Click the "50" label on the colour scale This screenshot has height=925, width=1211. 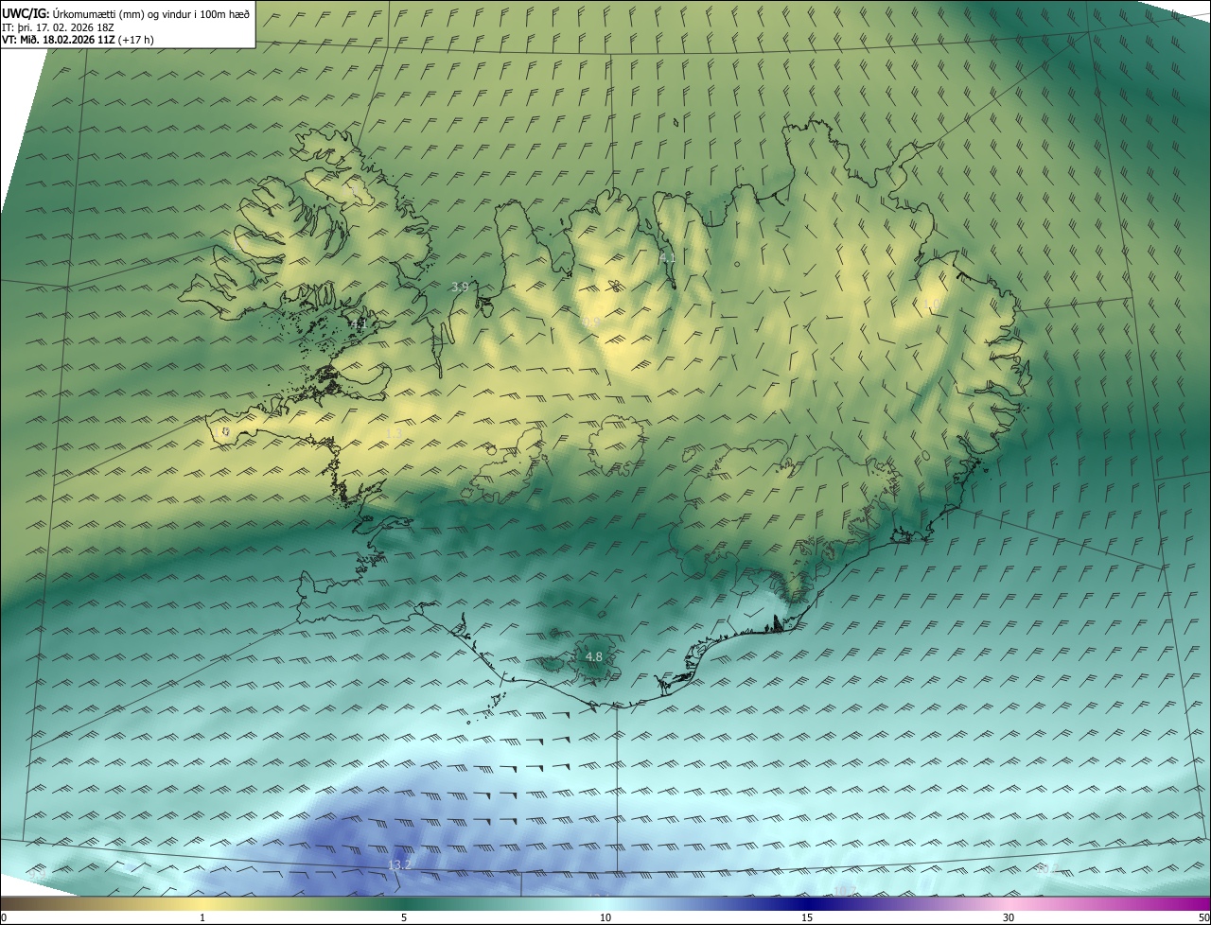[1202, 917]
